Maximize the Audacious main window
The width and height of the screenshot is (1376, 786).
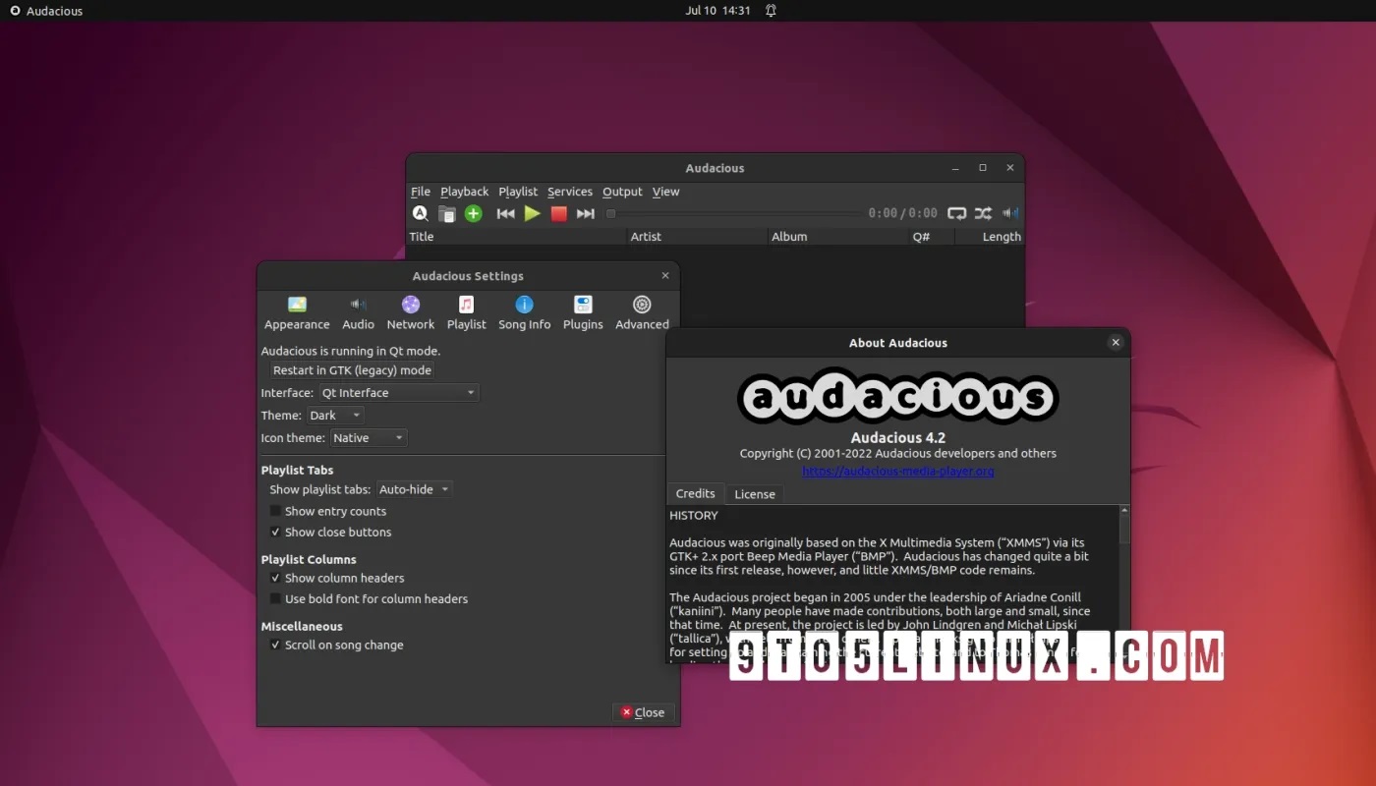click(983, 168)
